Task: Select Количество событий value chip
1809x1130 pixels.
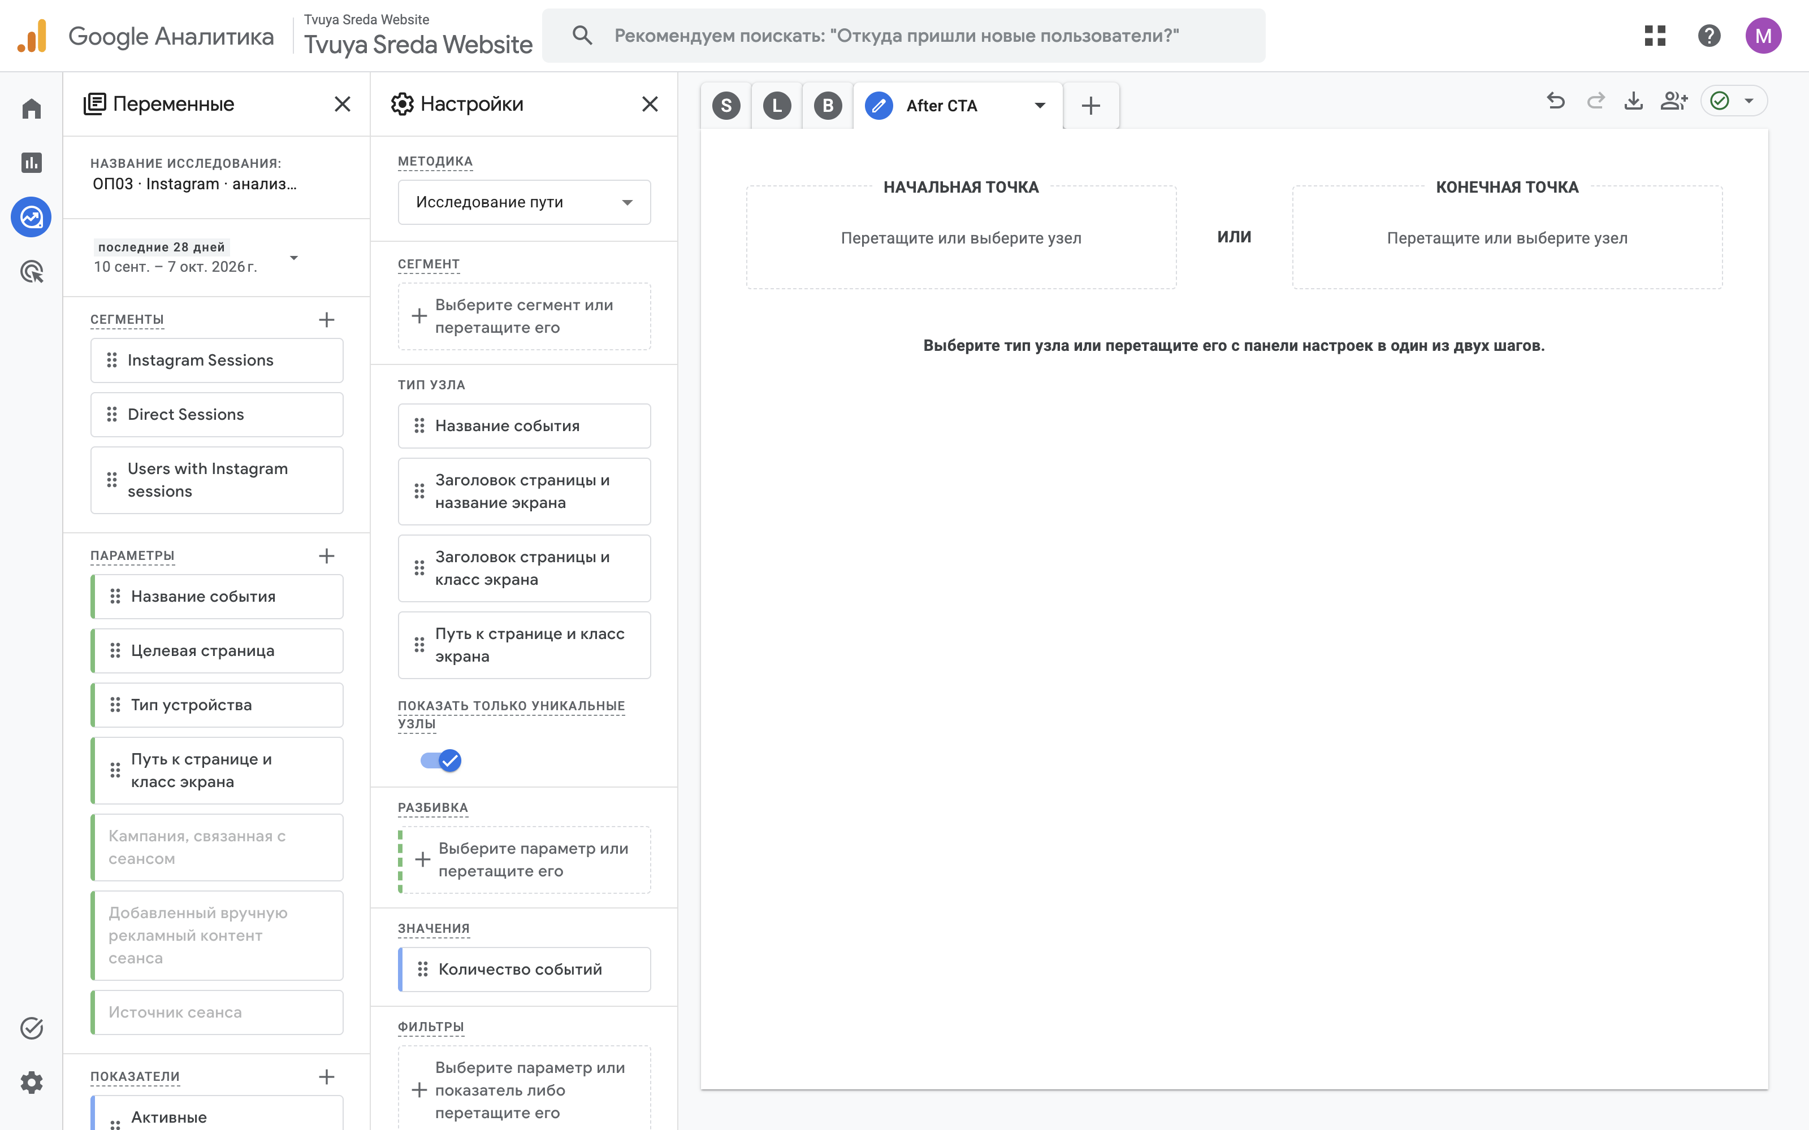Action: coord(524,970)
